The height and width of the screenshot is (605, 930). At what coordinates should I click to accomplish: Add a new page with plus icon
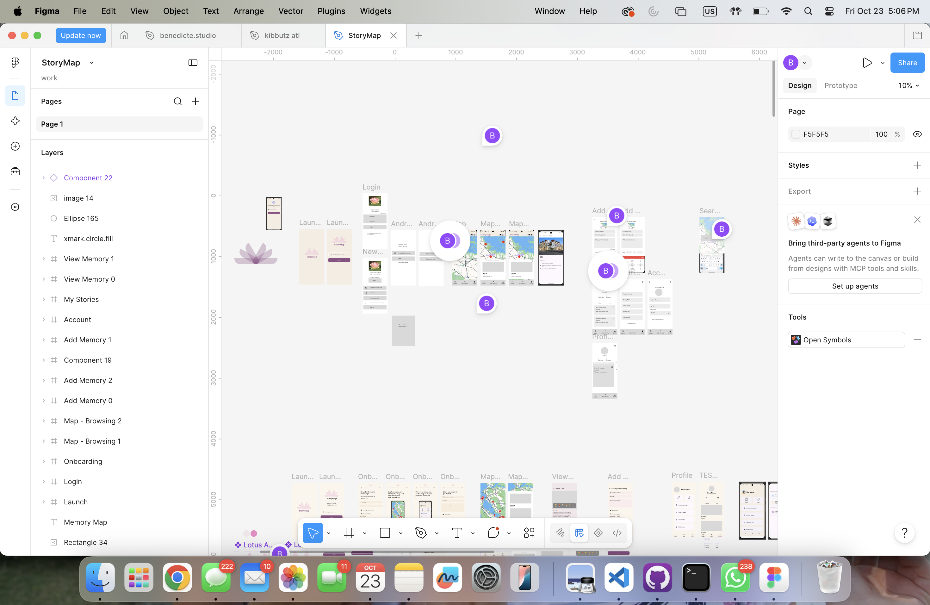pos(195,101)
